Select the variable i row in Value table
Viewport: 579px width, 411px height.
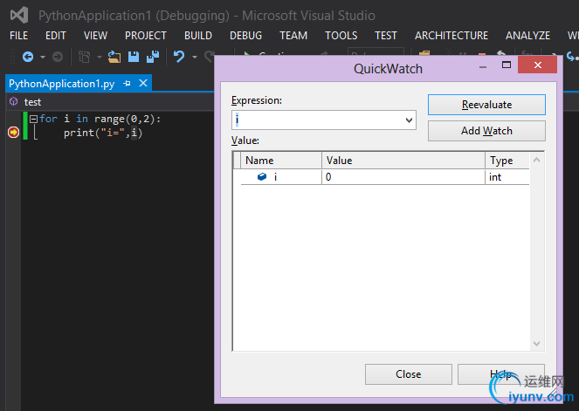pyautogui.click(x=385, y=177)
